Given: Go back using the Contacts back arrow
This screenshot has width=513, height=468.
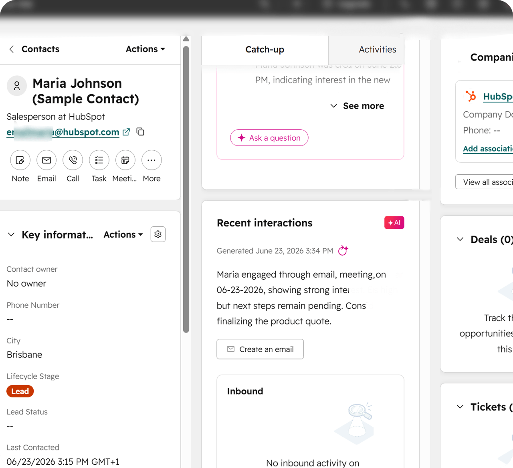Looking at the screenshot, I should click(x=12, y=49).
